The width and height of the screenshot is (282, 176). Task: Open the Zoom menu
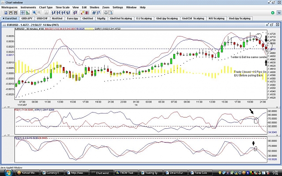point(106,7)
